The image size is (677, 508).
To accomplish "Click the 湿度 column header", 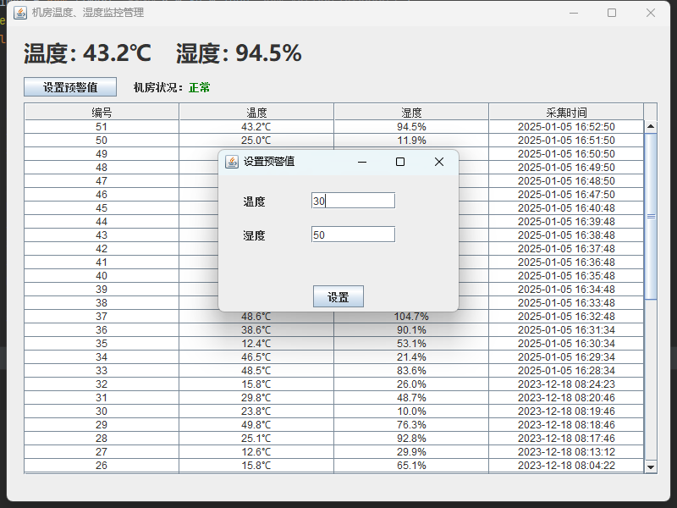I will (x=411, y=113).
